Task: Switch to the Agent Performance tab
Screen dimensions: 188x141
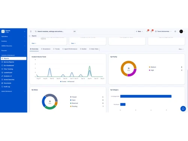Action: point(70,49)
